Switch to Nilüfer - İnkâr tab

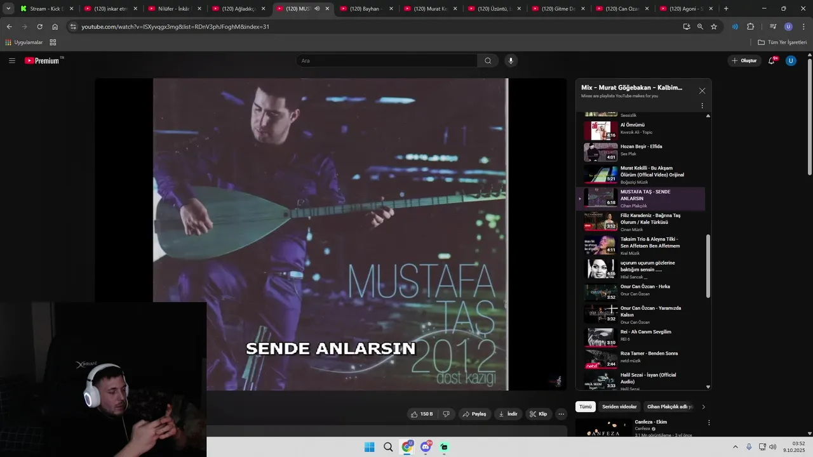point(175,9)
